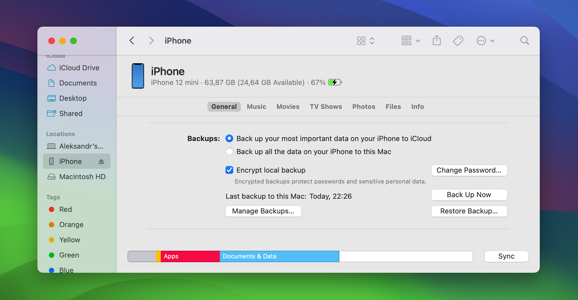Image resolution: width=578 pixels, height=300 pixels.
Task: Switch to the Files tab
Action: pyautogui.click(x=393, y=107)
